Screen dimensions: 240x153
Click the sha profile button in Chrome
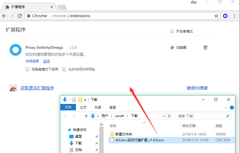(194, 2)
